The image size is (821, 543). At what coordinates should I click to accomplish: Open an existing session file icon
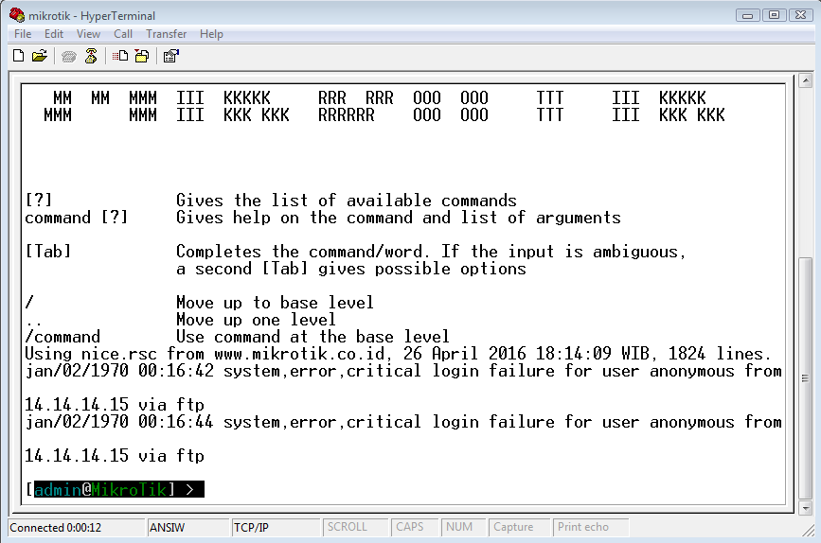coord(39,56)
